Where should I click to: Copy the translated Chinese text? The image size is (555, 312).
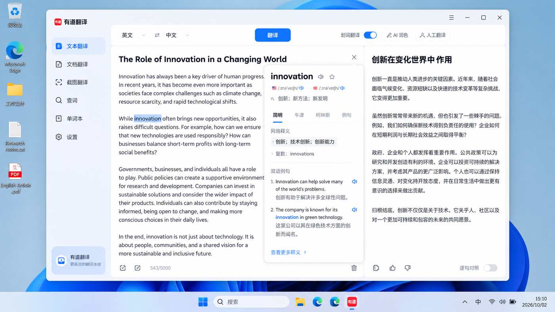click(x=376, y=268)
